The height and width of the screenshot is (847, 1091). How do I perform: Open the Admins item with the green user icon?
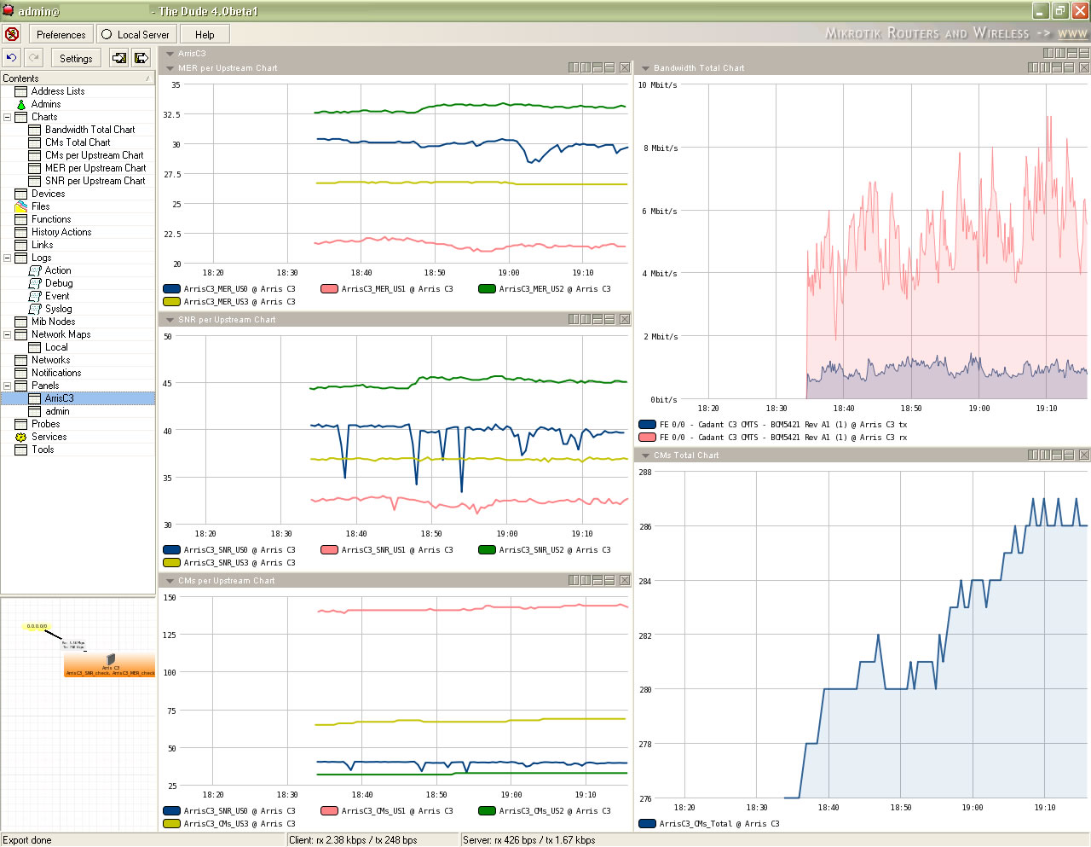coord(45,104)
